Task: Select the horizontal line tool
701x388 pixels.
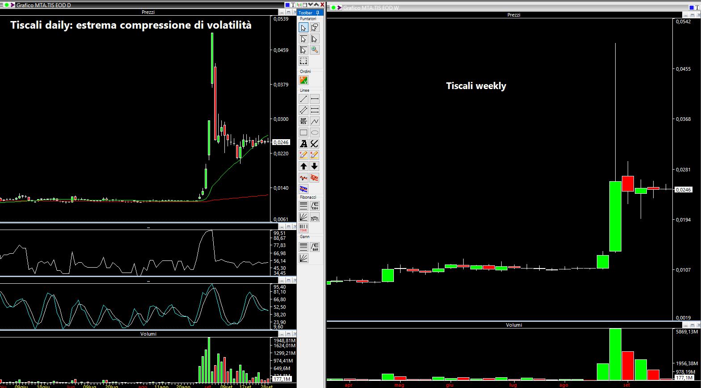Action: coord(315,99)
